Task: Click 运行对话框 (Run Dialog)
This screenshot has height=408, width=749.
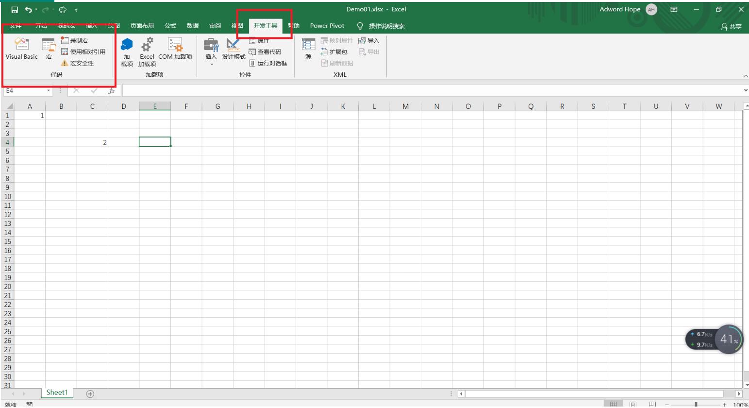Action: 268,63
